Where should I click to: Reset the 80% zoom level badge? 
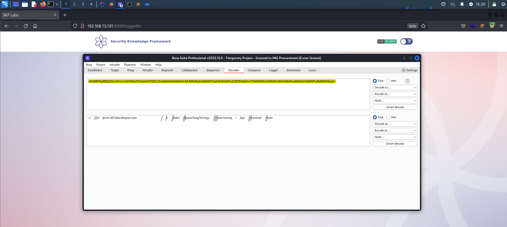coord(413,26)
